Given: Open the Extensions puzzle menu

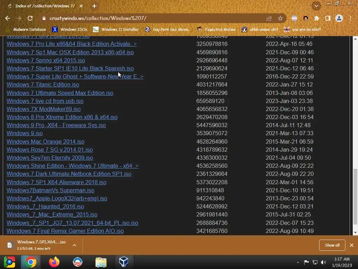Looking at the screenshot, I should [x=316, y=18].
